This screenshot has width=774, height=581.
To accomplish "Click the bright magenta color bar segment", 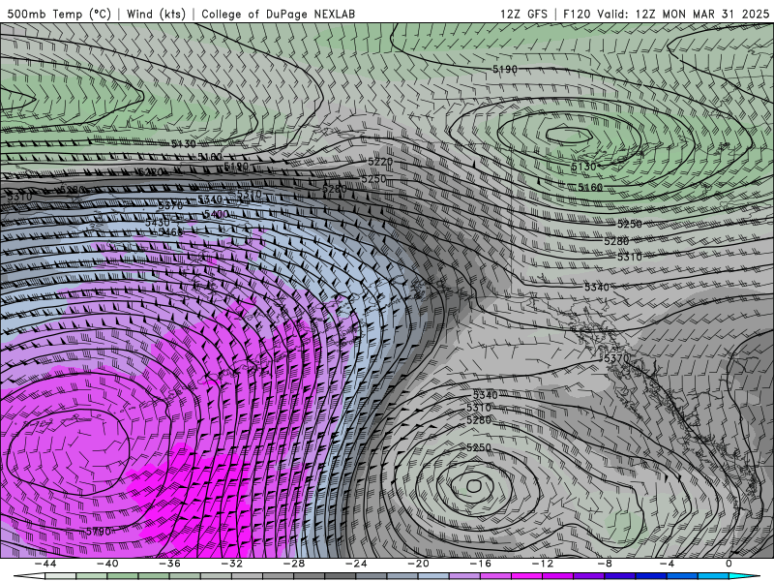I will 527,576.
